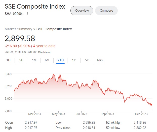Image resolution: width=157 pixels, height=132 pixels.
Task: Open the Market Summary breadcrumb link
Action: (18, 29)
